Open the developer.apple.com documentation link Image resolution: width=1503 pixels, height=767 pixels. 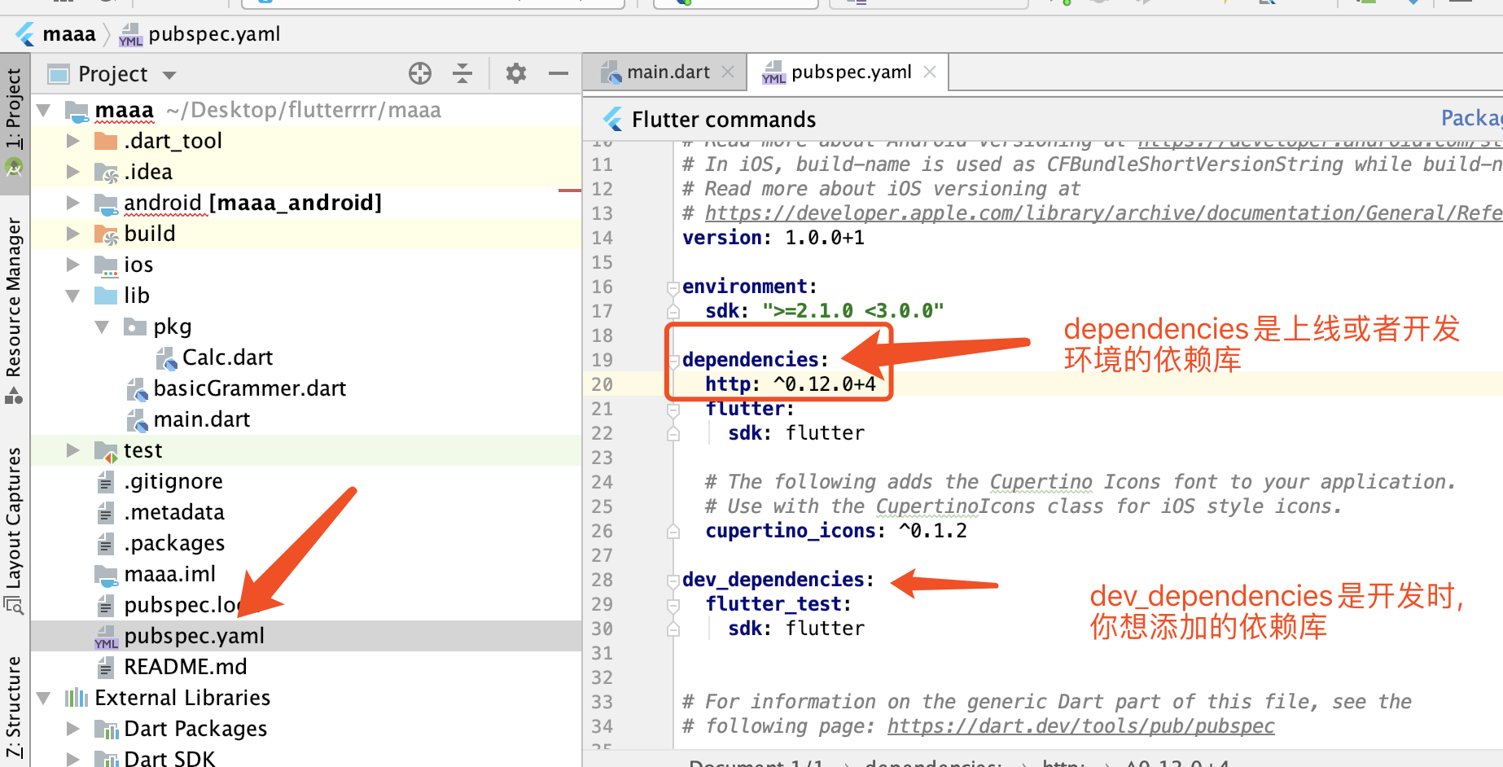point(1103,213)
